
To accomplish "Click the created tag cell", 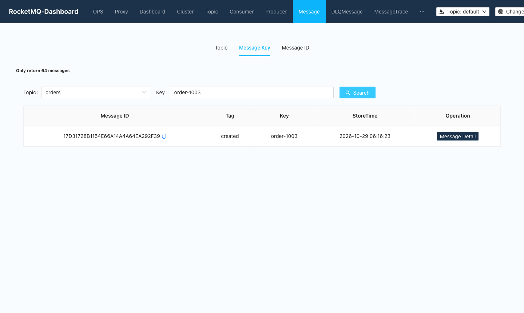I will (x=230, y=136).
